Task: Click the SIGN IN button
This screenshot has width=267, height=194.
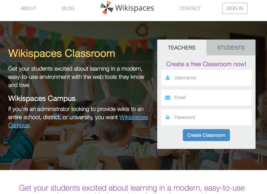Action: (x=235, y=8)
